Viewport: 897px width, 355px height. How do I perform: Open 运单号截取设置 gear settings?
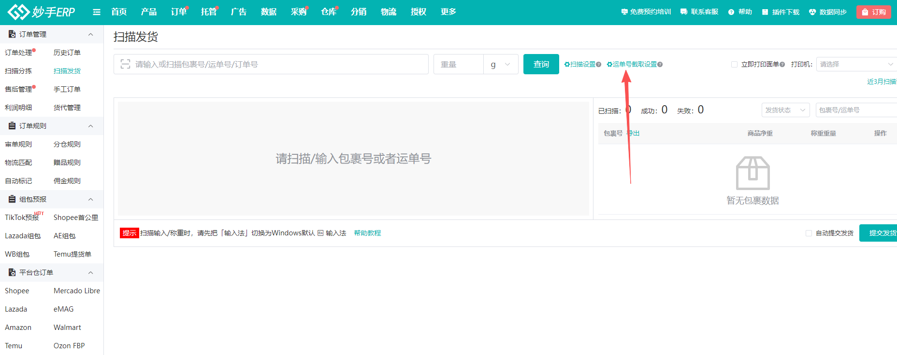(x=610, y=65)
